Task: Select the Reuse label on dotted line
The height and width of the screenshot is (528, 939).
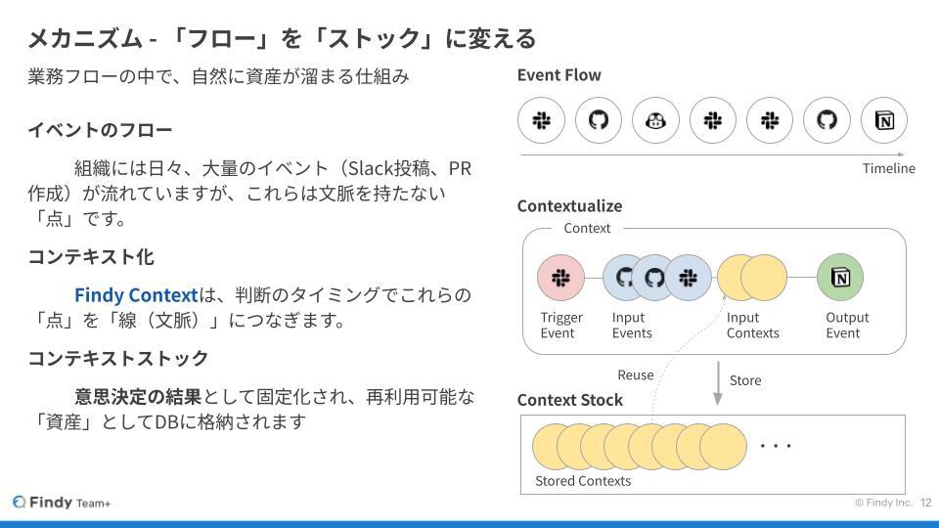Action: (x=636, y=374)
